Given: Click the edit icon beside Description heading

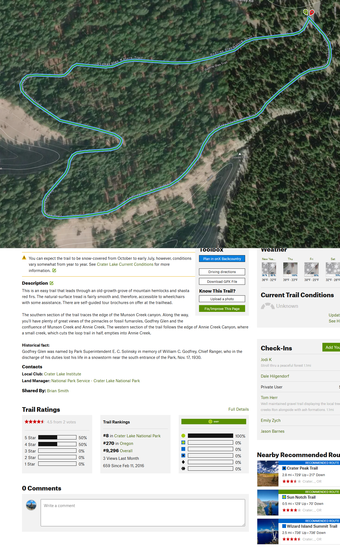Looking at the screenshot, I should (x=52, y=283).
